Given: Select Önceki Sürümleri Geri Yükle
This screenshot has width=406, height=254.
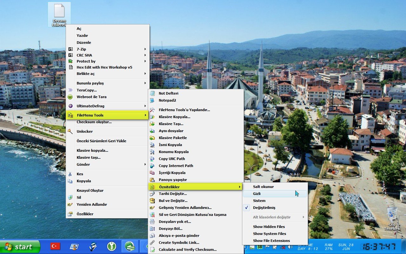Looking at the screenshot, I should [x=108, y=141].
